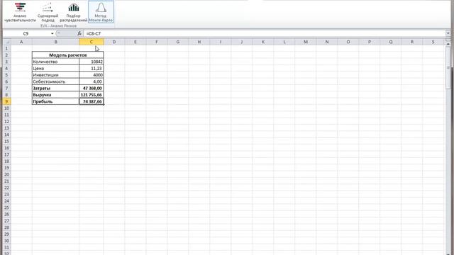454x255 pixels.
Task: Select cell with value 4000
Action: coord(92,75)
